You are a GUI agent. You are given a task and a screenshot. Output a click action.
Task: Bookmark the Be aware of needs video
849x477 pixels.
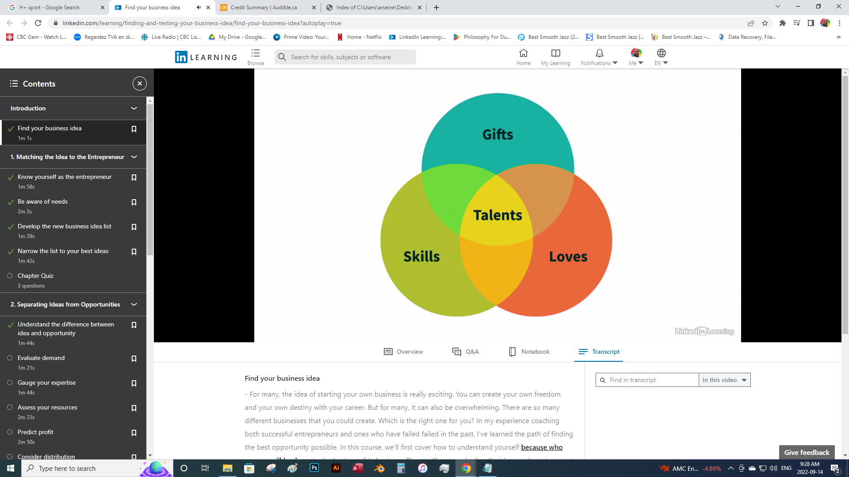134,202
